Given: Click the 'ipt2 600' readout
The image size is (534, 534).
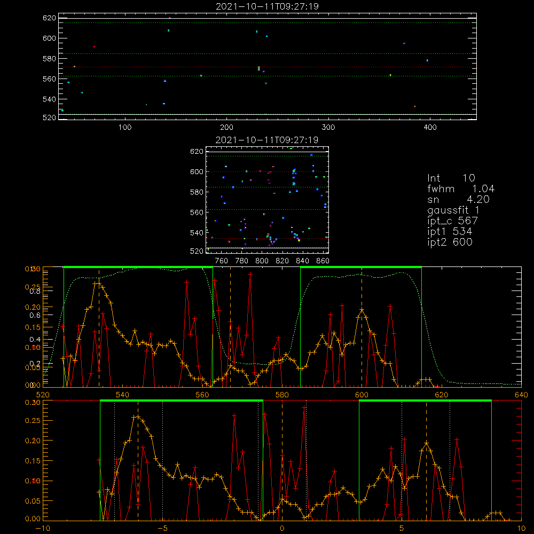Looking at the screenshot, I should pyautogui.click(x=450, y=242).
